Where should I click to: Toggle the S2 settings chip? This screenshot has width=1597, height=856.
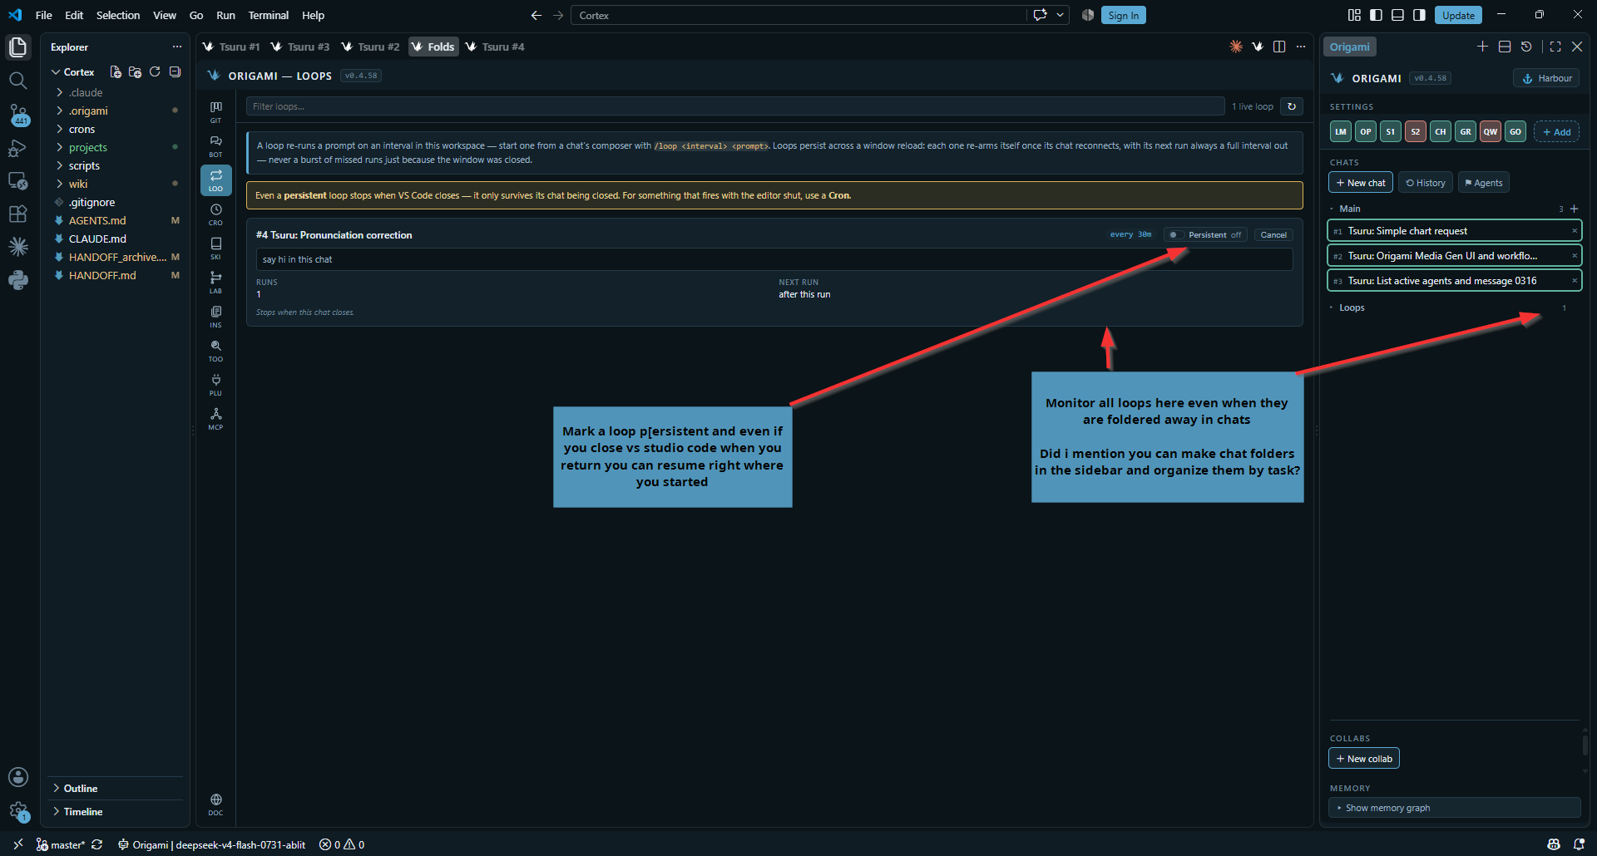click(x=1416, y=131)
